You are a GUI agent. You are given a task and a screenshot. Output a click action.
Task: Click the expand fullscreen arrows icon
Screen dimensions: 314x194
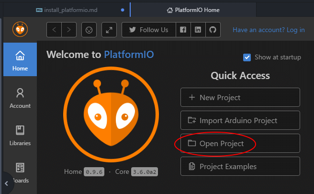pyautogui.click(x=109, y=30)
